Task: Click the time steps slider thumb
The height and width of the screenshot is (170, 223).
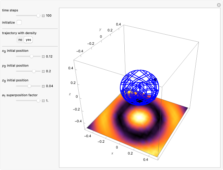Action: coord(38,16)
